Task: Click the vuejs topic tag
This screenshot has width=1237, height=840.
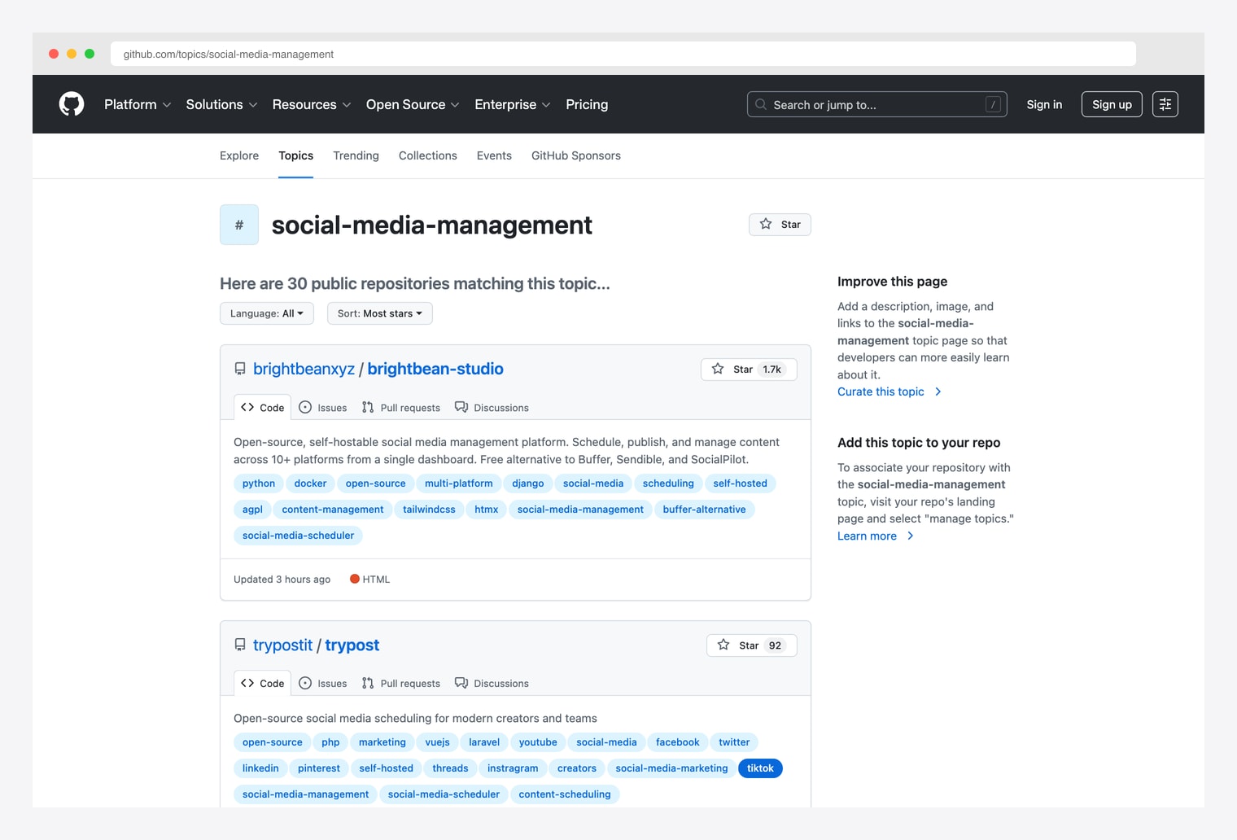Action: point(437,742)
